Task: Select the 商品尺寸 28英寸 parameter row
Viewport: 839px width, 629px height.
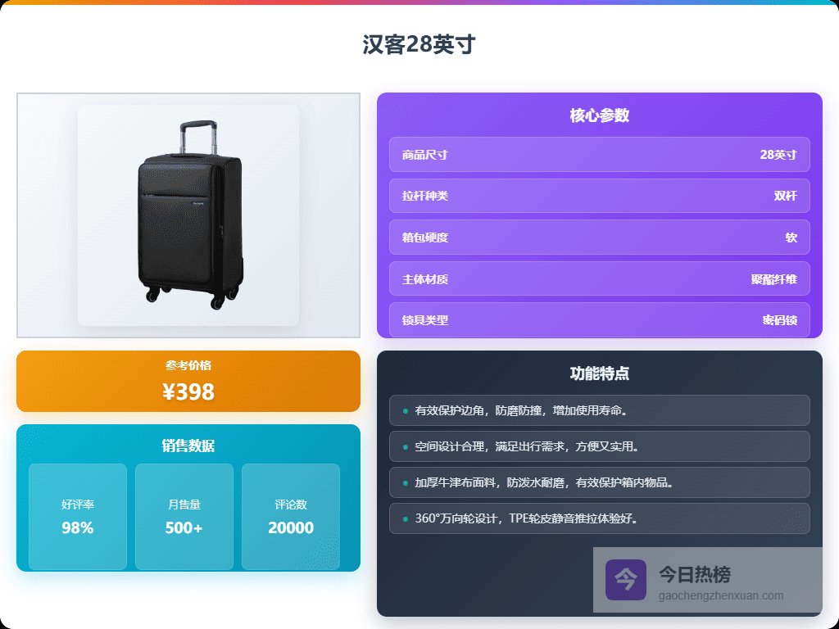Action: 599,155
